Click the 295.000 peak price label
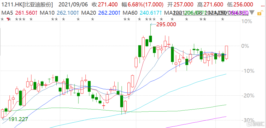 tap(166, 24)
